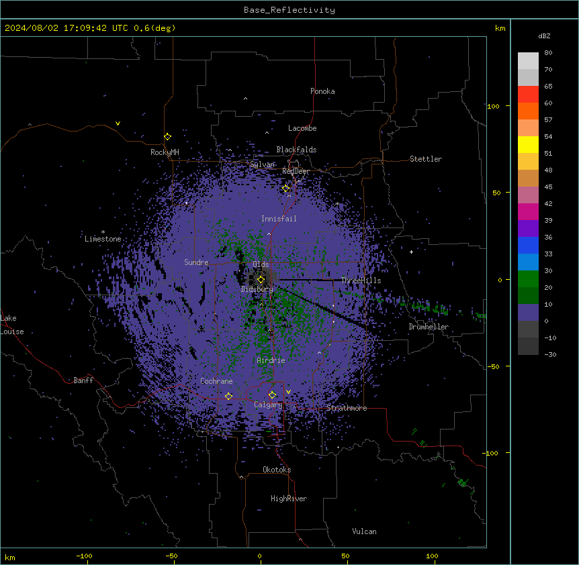Viewport: 579px width, 565px height.
Task: Click the RockyMH label
Action: [165, 152]
